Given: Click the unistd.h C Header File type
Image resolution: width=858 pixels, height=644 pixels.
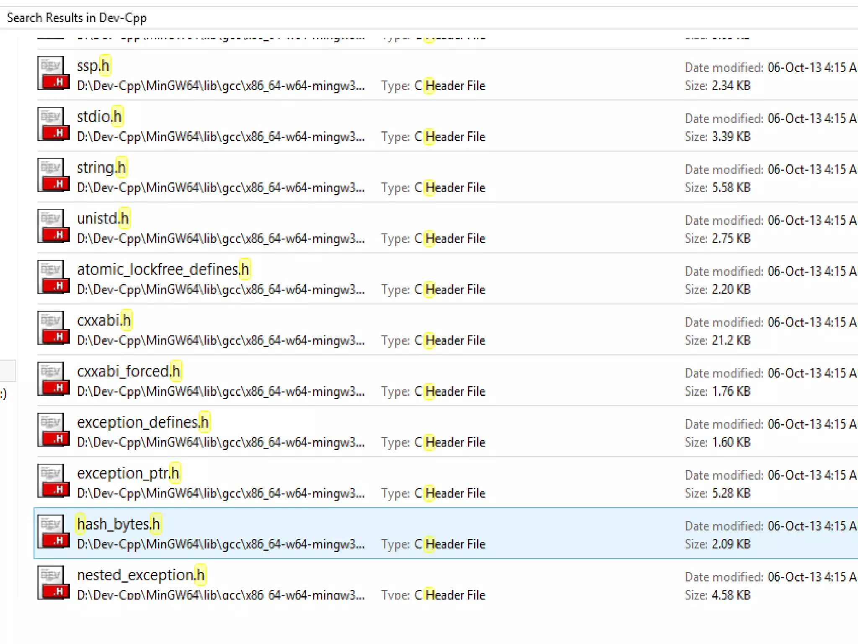Looking at the screenshot, I should (x=450, y=239).
